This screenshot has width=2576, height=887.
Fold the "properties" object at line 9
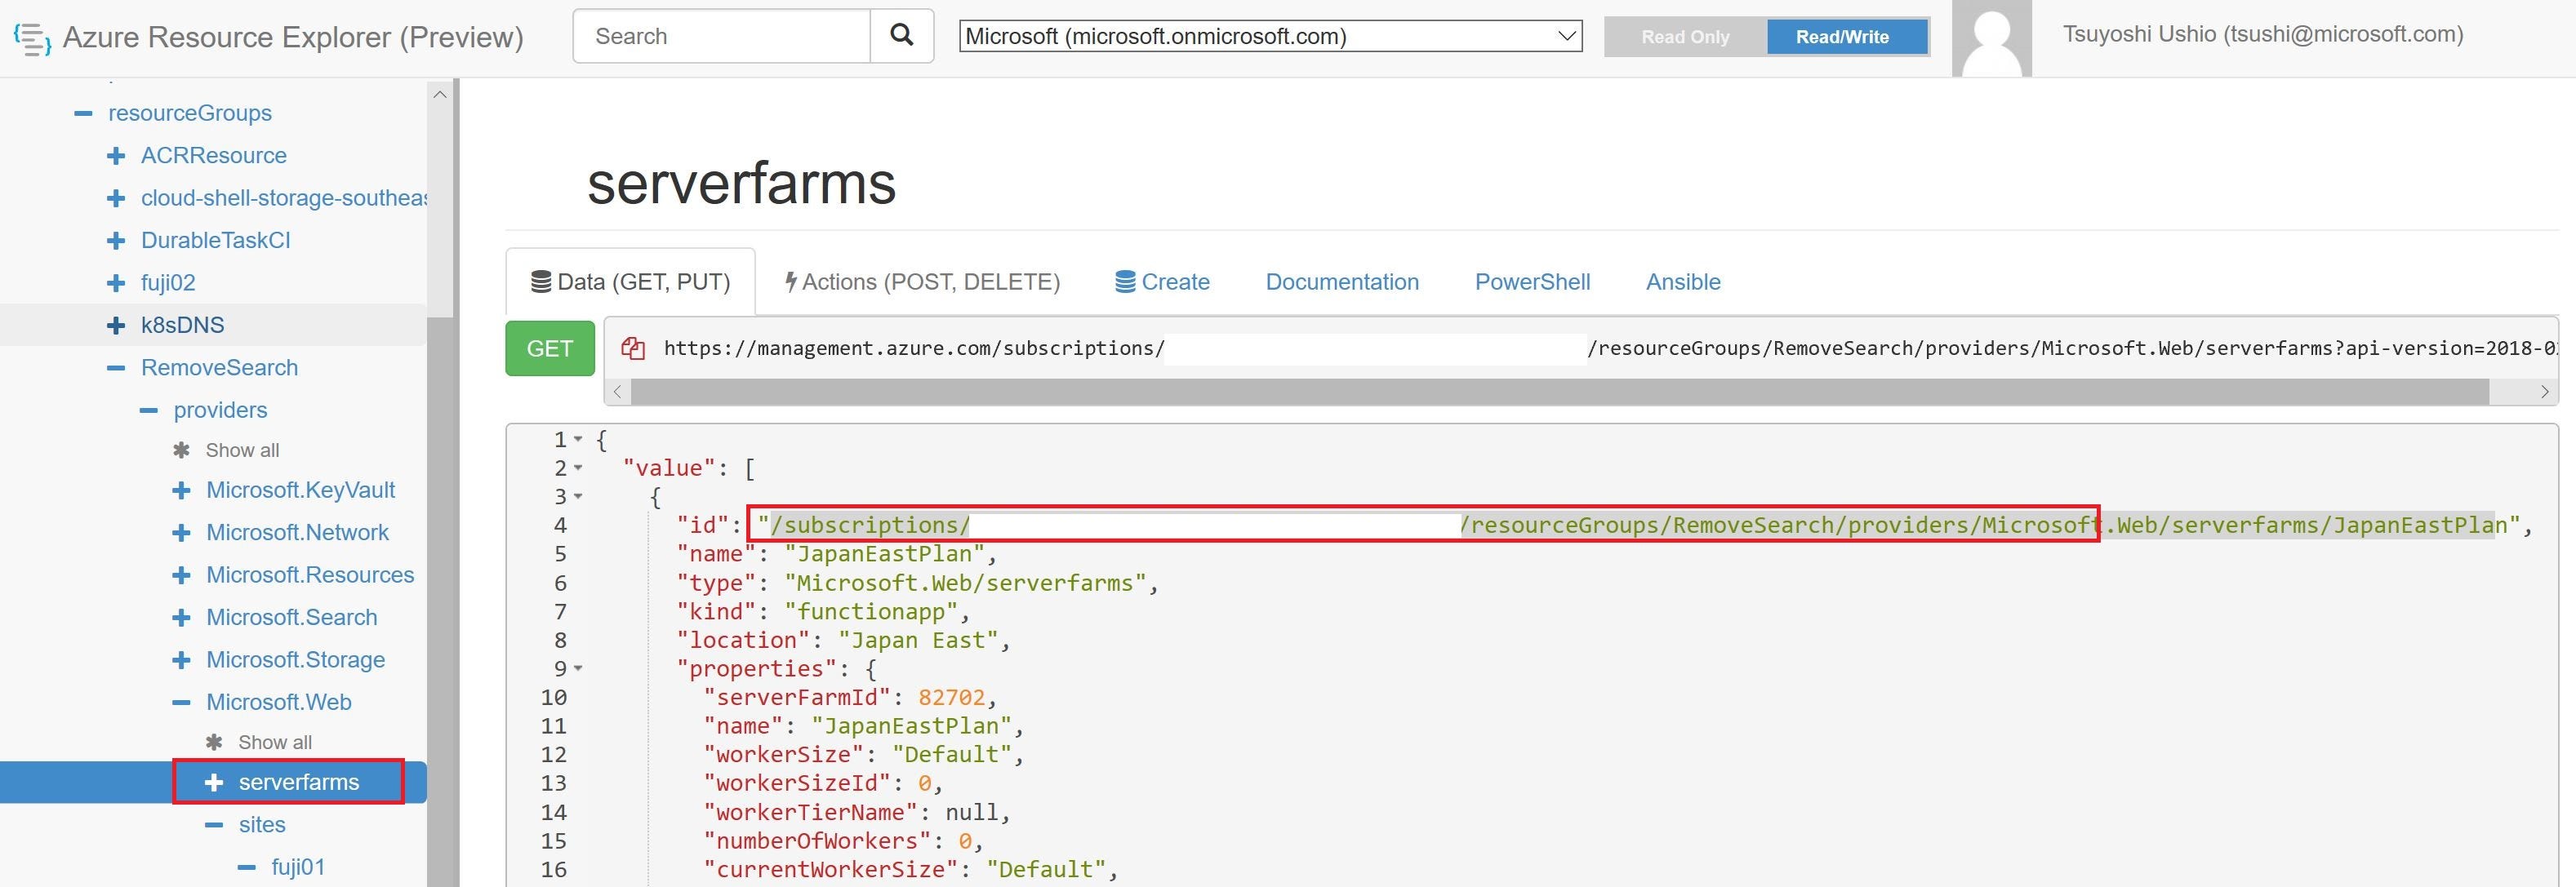(x=578, y=669)
